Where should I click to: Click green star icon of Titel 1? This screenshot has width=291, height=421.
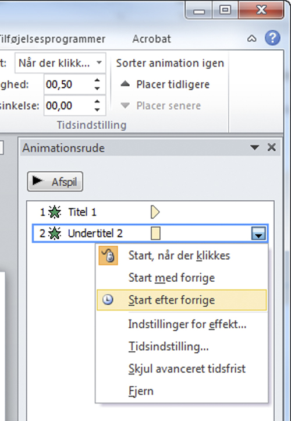[55, 212]
